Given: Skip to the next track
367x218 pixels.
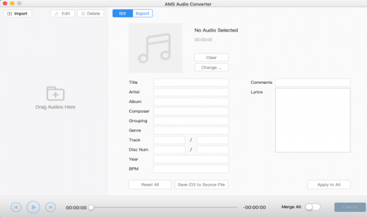Looking at the screenshot, I should (50, 207).
